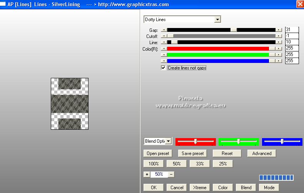Click the Cutoff slider right arrow
The image size is (304, 193).
click(279, 36)
